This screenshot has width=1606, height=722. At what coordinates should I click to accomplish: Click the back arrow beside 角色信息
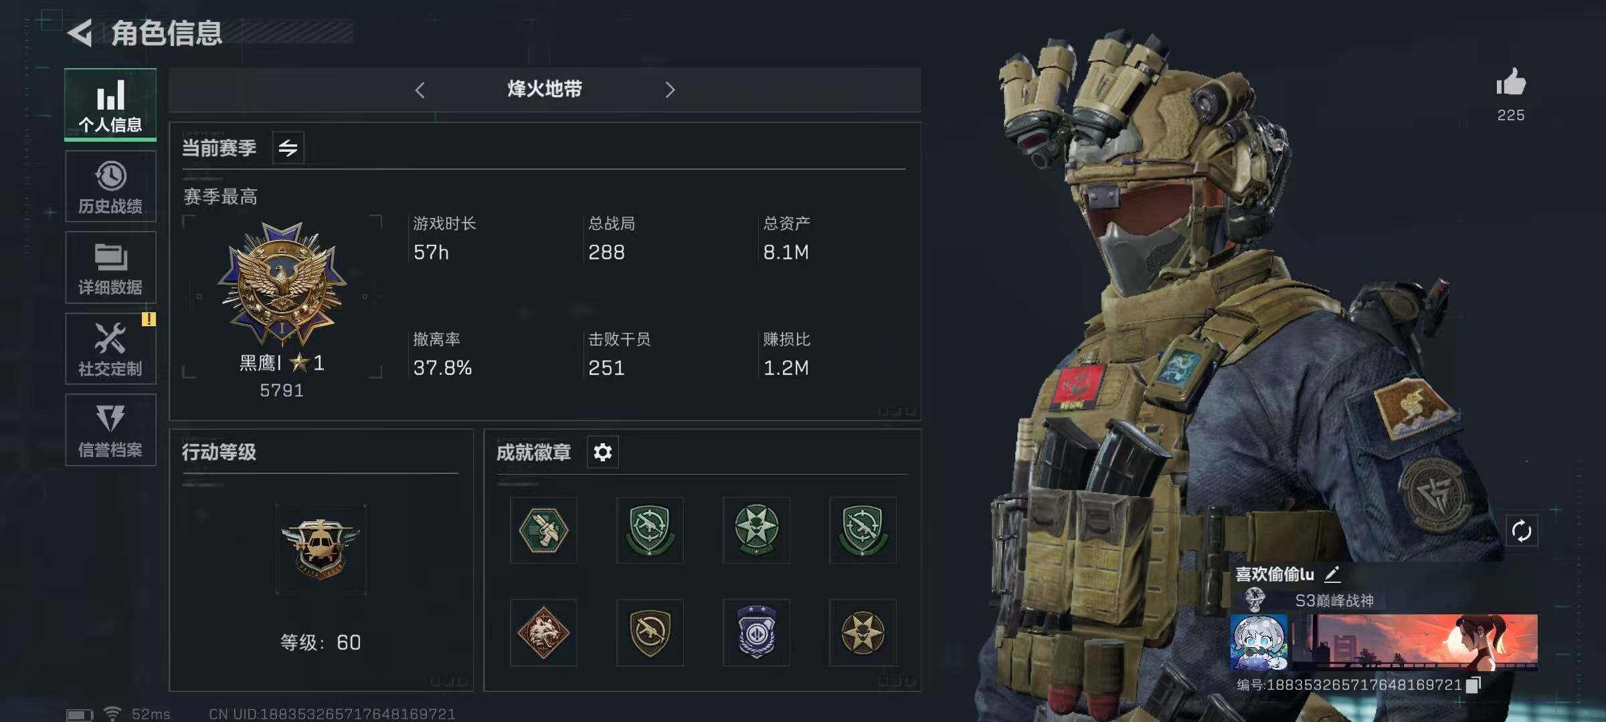coord(80,33)
